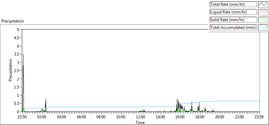
Task: Click the 16:00 time axis marker
Action: [x=180, y=117]
